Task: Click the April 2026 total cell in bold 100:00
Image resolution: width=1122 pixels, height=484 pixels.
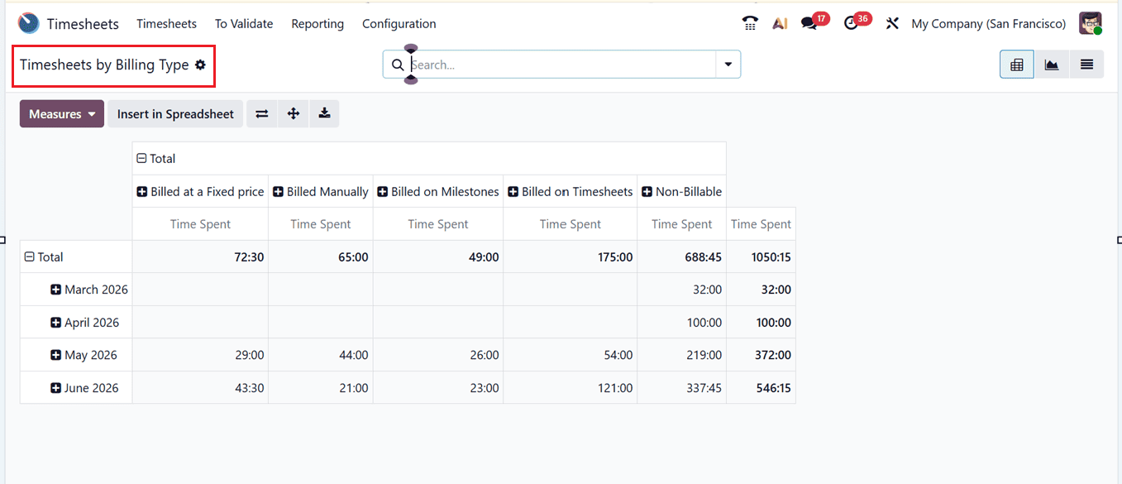Action: point(761,323)
